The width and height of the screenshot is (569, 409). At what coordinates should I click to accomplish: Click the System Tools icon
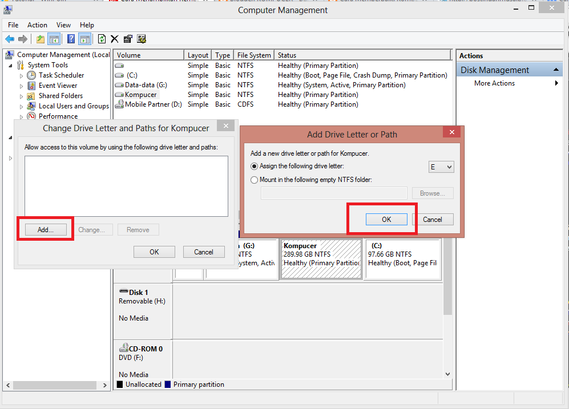[21, 65]
